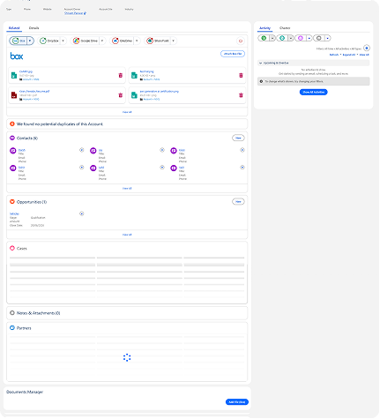Select the SharePoint provider icon
This screenshot has height=419, width=380.
point(150,41)
